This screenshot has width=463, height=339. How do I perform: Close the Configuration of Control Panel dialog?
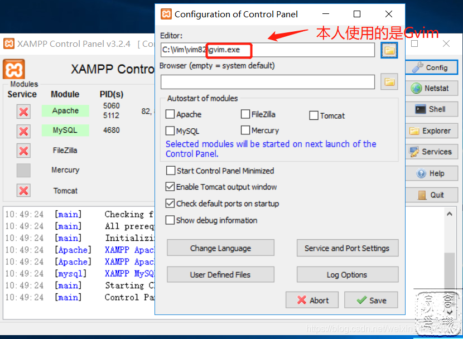(389, 14)
